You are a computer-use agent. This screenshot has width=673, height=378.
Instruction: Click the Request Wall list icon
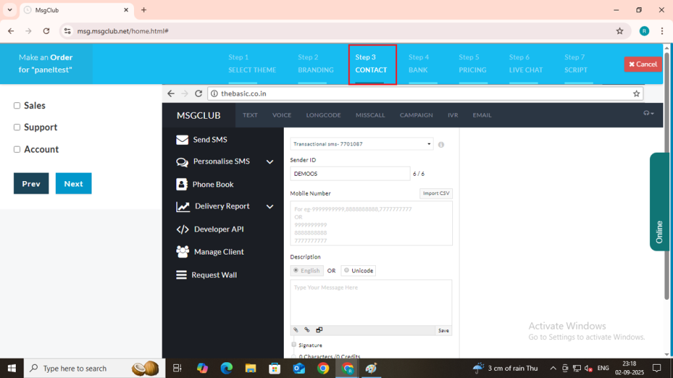pyautogui.click(x=181, y=275)
